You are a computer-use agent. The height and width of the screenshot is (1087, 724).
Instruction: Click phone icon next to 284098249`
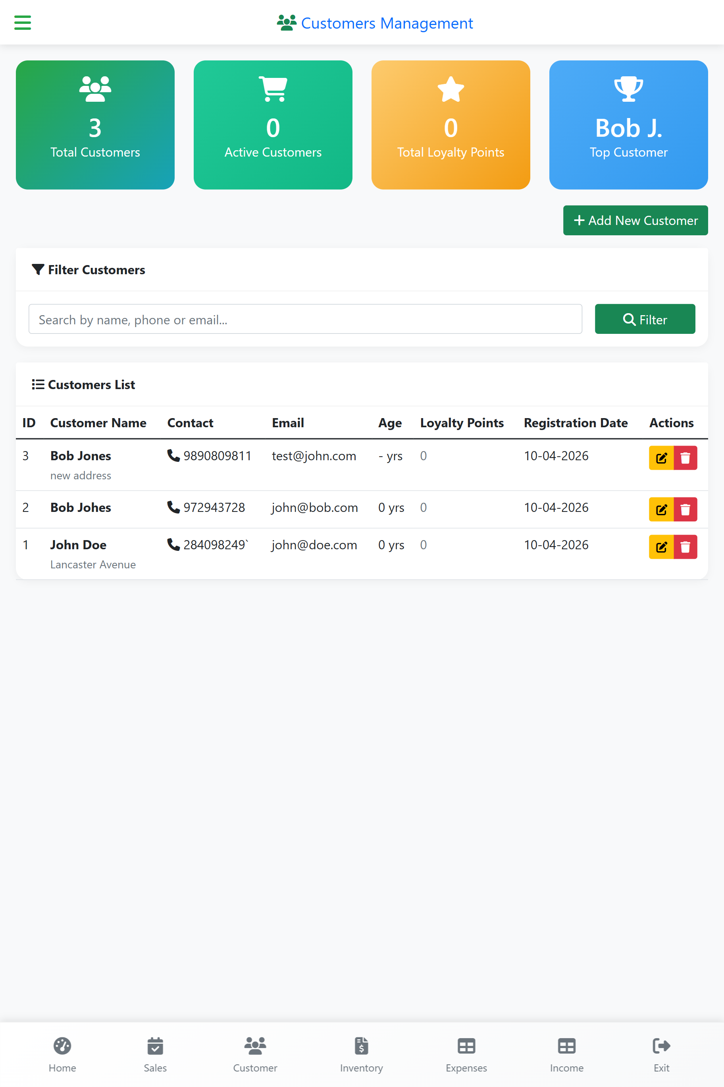point(173,544)
